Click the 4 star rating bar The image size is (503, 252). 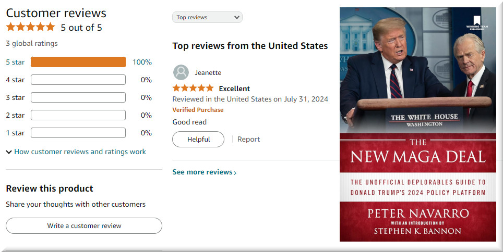coord(78,80)
